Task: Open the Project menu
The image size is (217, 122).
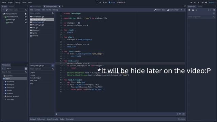Action: pyautogui.click(x=11, y=2)
